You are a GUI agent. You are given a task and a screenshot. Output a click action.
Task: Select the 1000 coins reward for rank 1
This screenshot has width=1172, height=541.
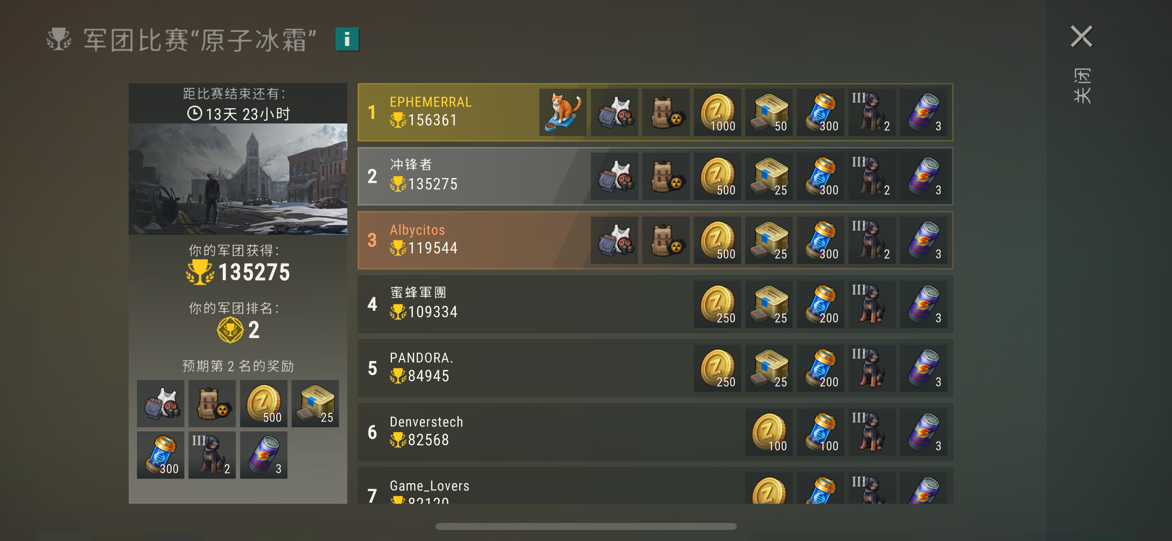(717, 112)
